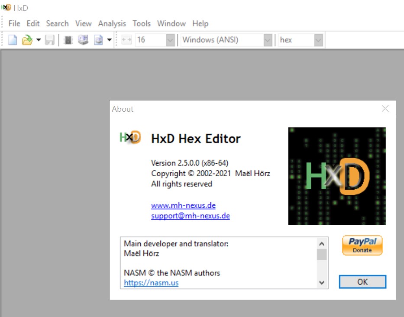Expand the arrow next to Open file icon

click(39, 40)
